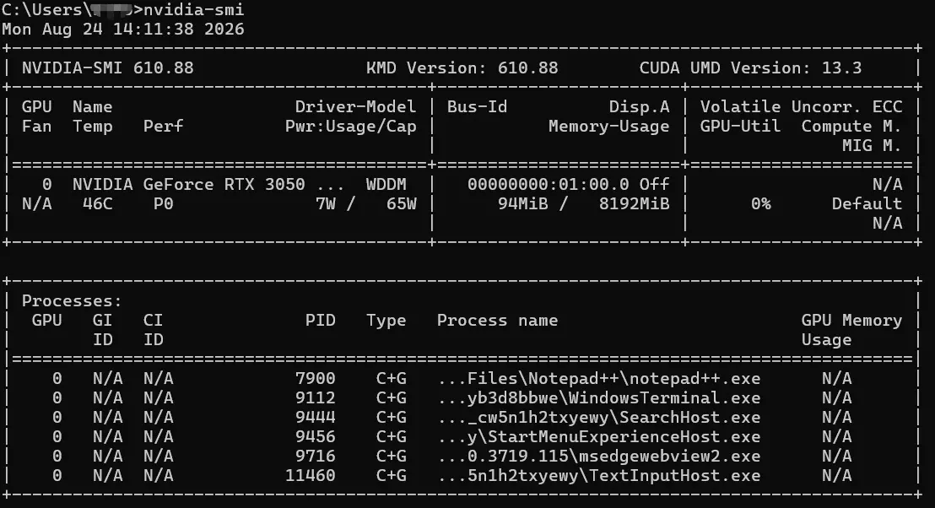Click the 65W power cap value

(402, 204)
